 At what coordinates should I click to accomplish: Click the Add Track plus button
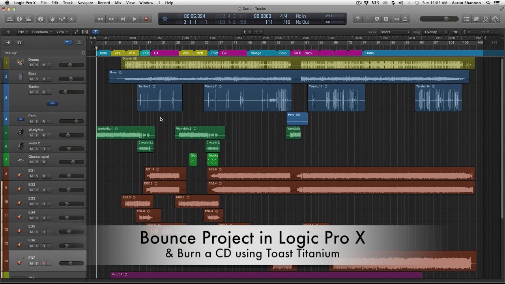point(8,43)
